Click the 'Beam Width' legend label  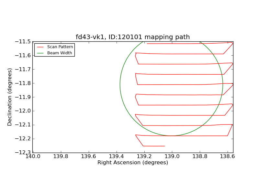[x=60, y=53]
